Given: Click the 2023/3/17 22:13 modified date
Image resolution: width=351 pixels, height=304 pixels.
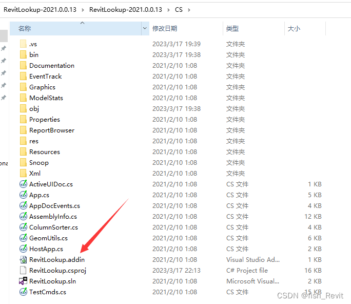Looking at the screenshot, I should (x=177, y=270).
